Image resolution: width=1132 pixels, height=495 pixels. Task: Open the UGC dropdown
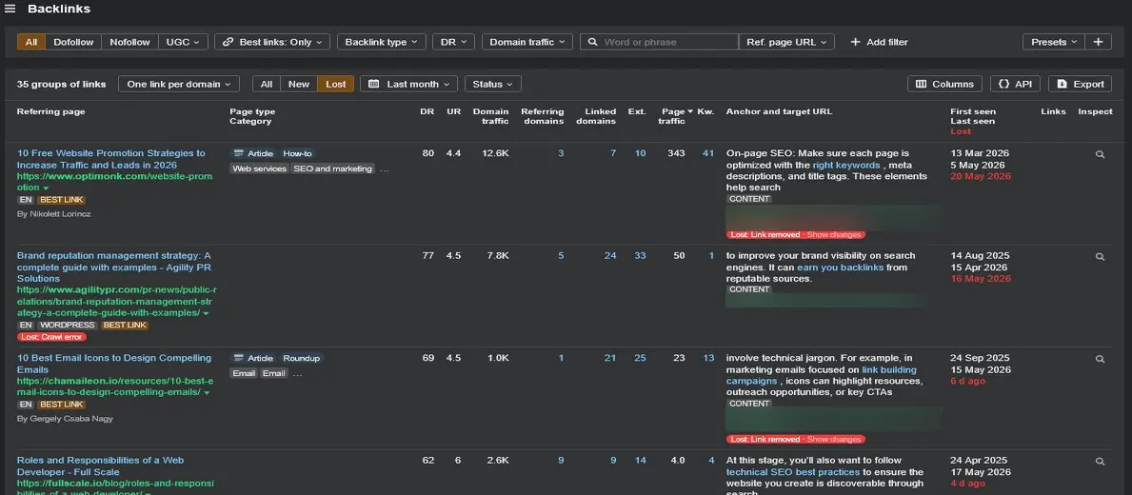pyautogui.click(x=184, y=42)
